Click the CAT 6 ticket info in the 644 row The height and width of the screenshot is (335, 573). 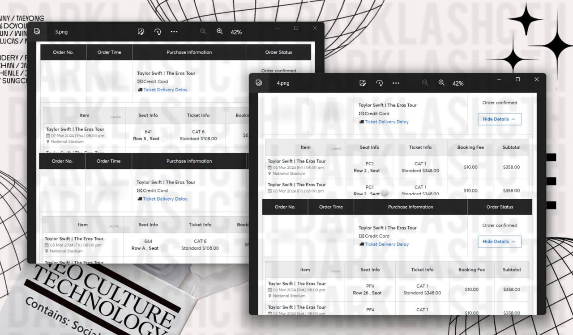coord(200,241)
